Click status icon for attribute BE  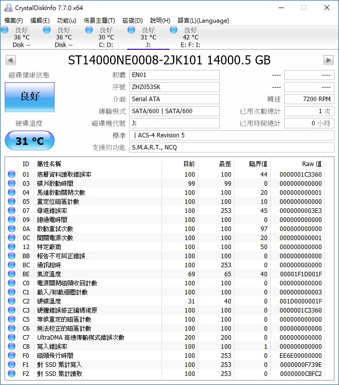(12, 274)
